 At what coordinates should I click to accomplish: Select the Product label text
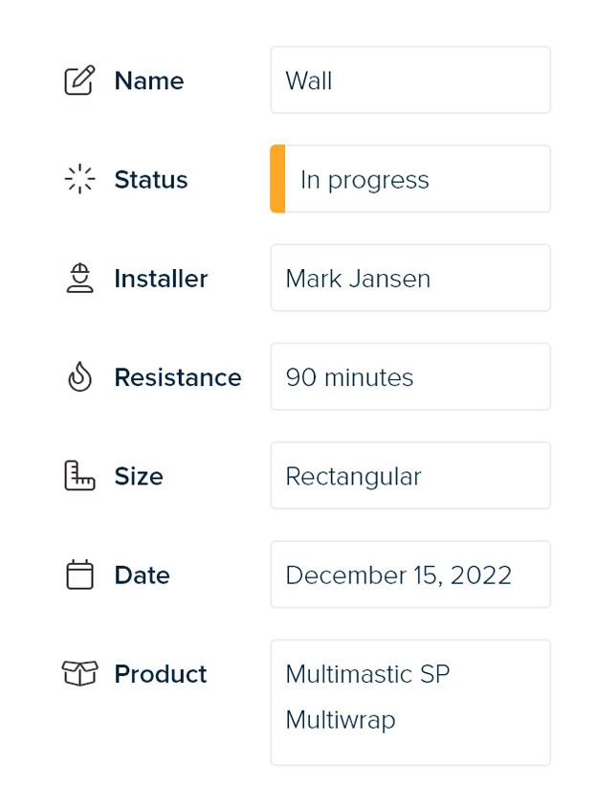point(160,674)
